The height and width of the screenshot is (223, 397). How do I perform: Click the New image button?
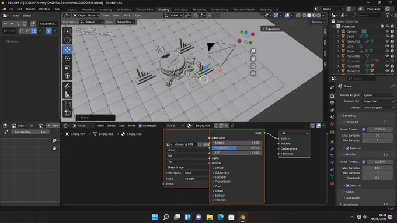(53, 126)
